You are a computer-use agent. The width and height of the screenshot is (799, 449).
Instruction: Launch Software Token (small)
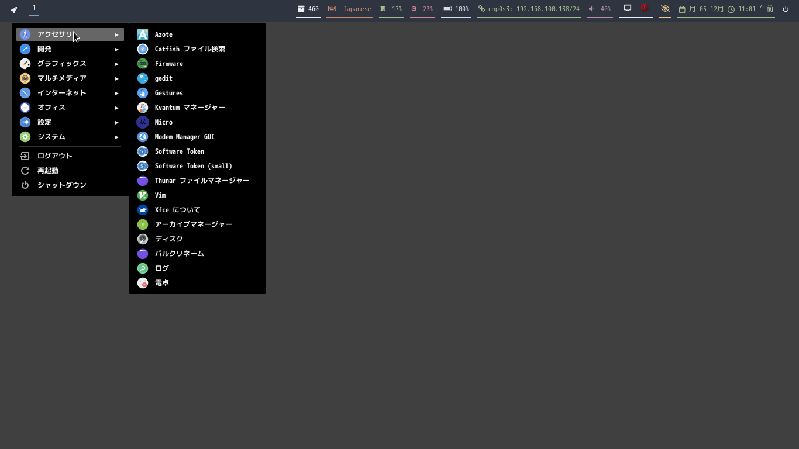pyautogui.click(x=197, y=166)
